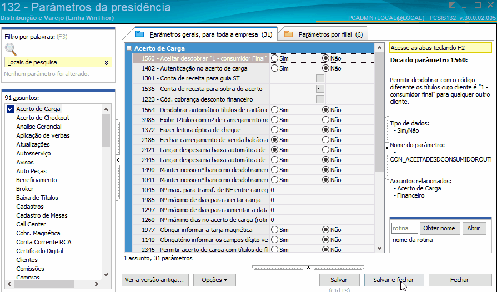Click the magnifying glass search icon
This screenshot has width=497, height=292.
tap(11, 48)
